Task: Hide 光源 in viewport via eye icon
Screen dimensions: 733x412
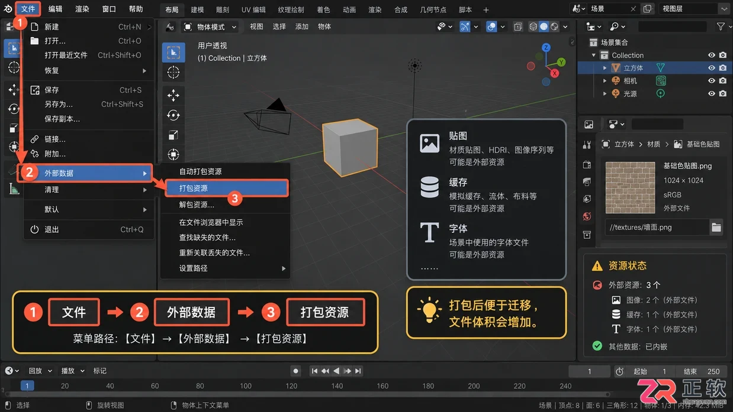Action: point(712,93)
